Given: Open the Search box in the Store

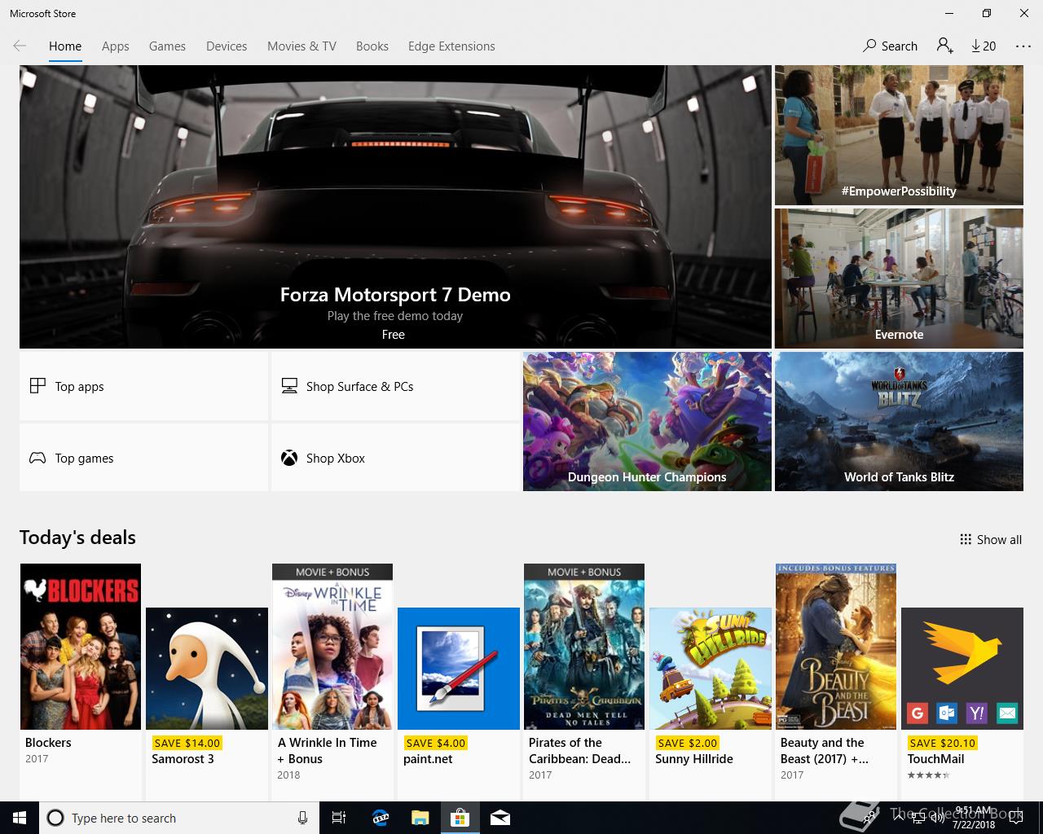Looking at the screenshot, I should click(890, 46).
